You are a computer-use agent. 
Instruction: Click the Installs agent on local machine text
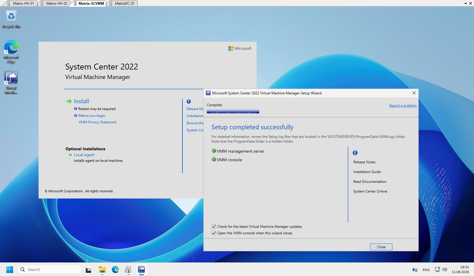coord(98,161)
